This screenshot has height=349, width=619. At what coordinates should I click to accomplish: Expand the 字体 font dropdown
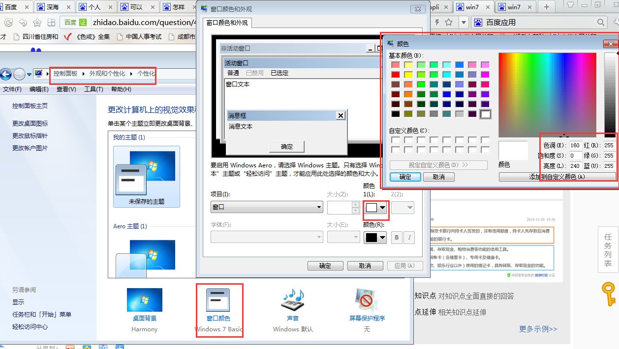coord(267,238)
